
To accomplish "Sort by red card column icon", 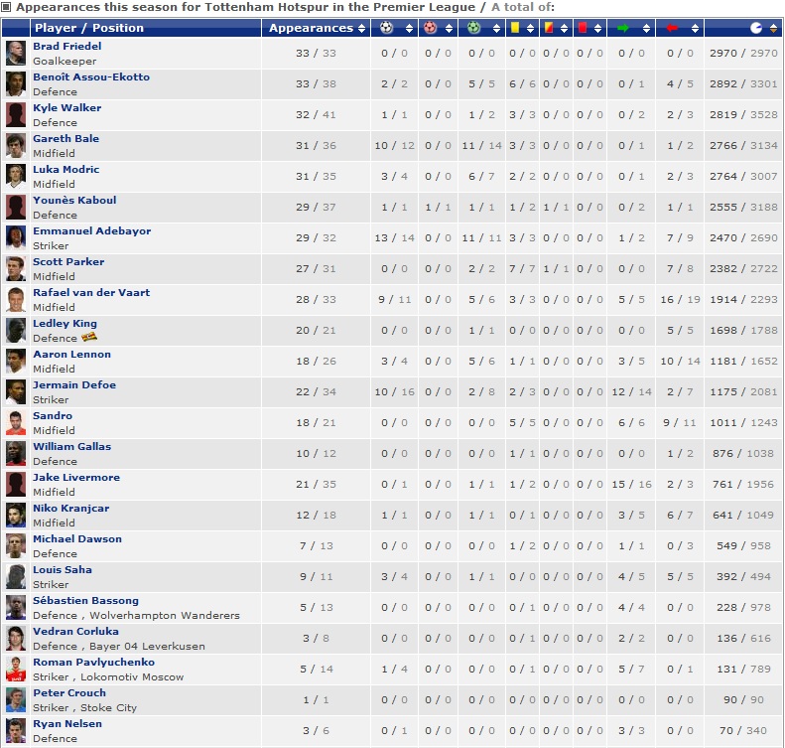I will [583, 28].
